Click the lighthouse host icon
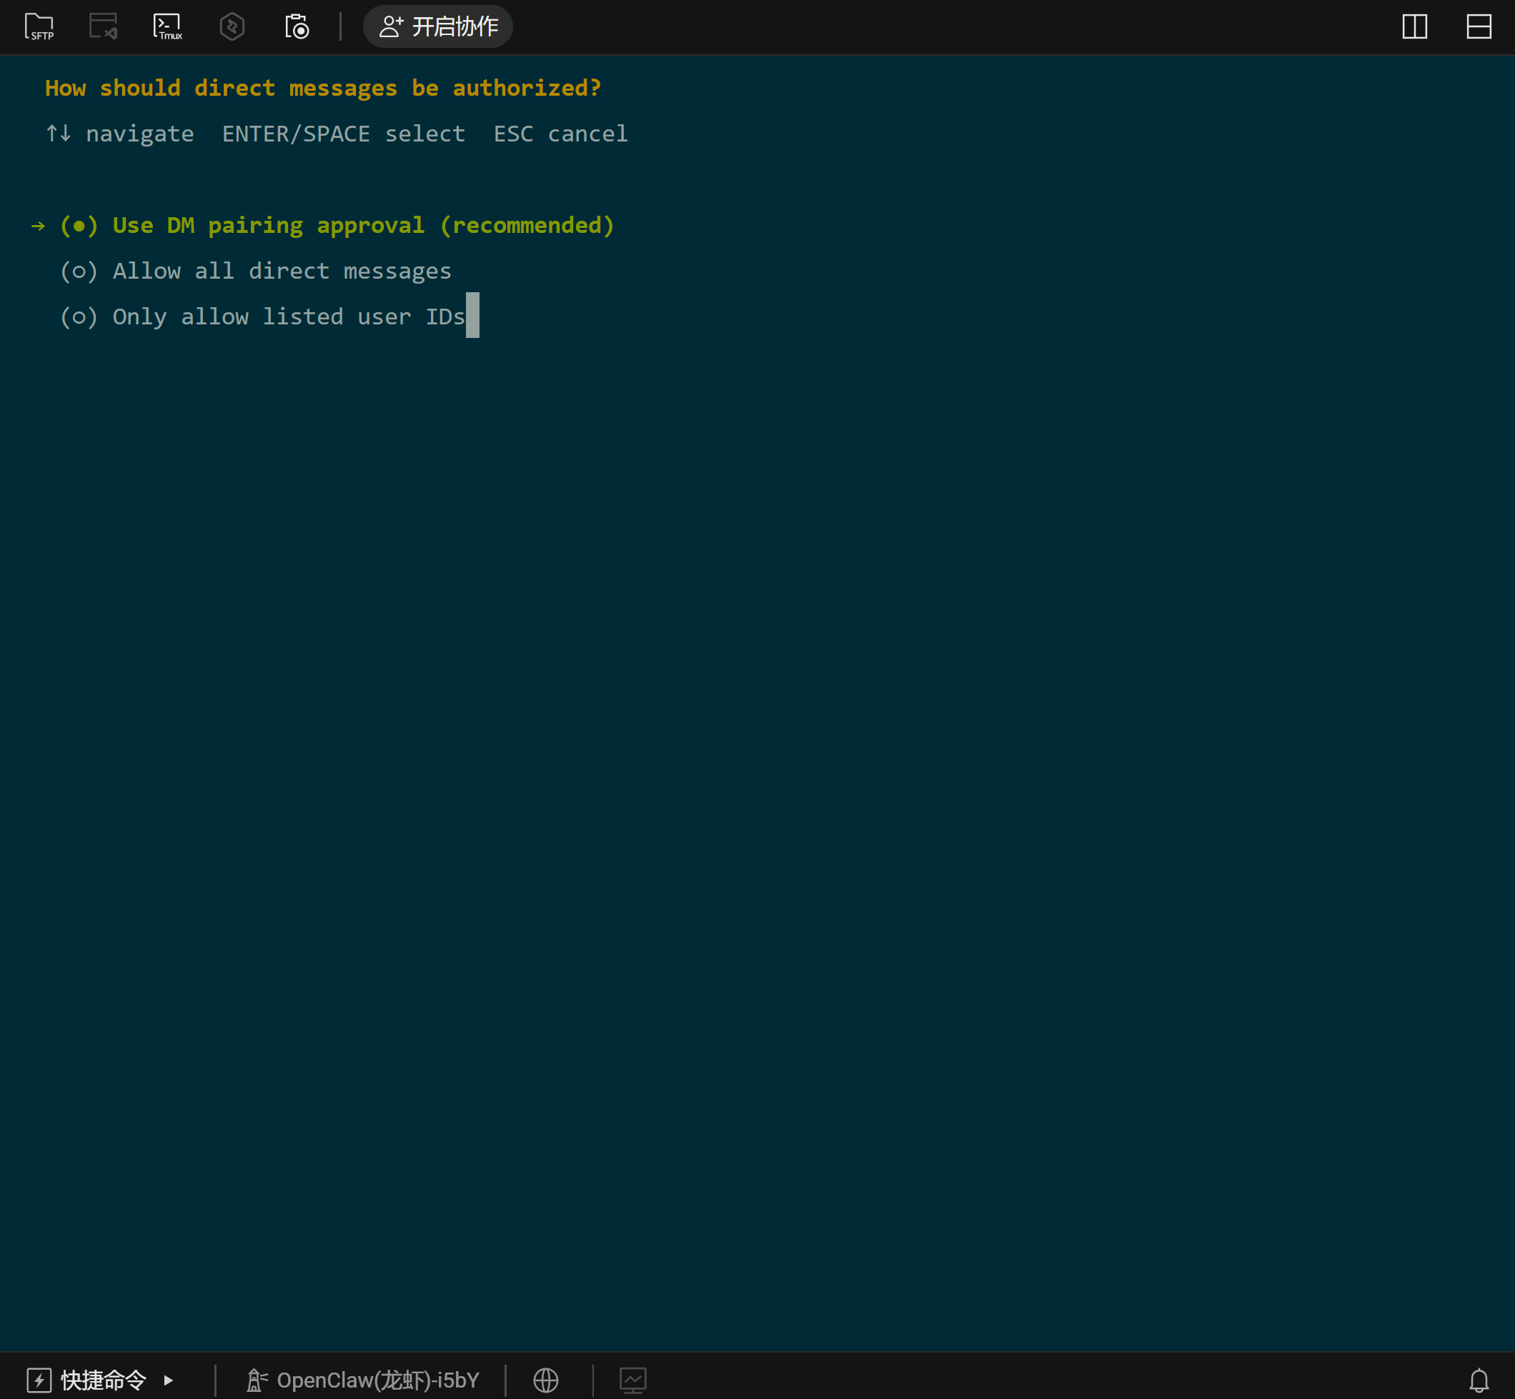 pos(256,1380)
